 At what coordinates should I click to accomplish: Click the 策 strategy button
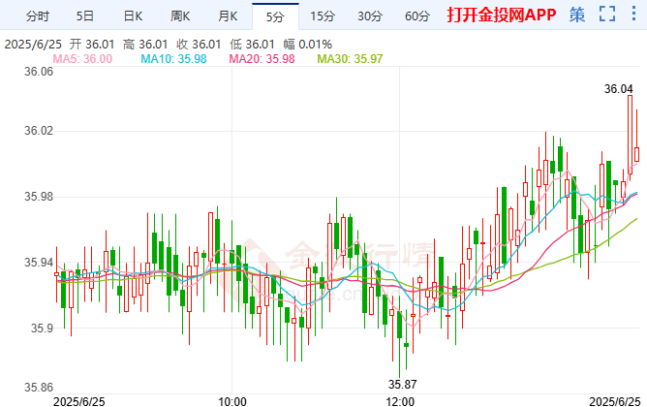tap(577, 15)
